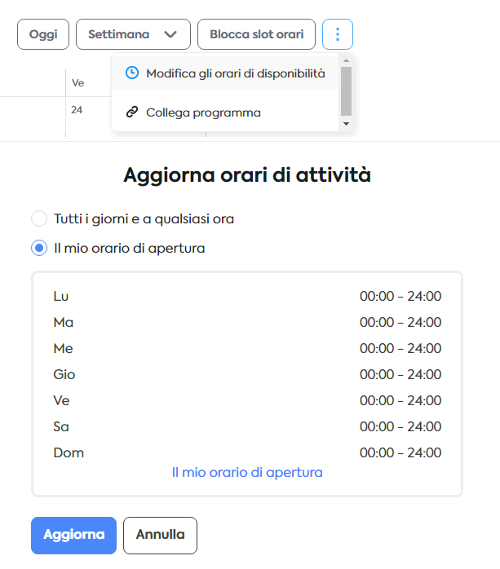The image size is (500, 569).
Task: Click the menu scrollbar up arrow
Action: [346, 60]
